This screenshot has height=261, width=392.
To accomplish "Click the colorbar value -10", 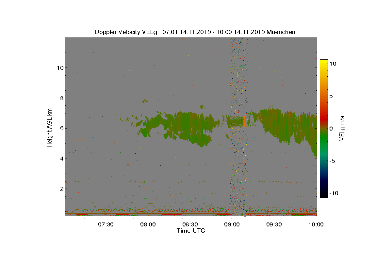I will pyautogui.click(x=334, y=193).
